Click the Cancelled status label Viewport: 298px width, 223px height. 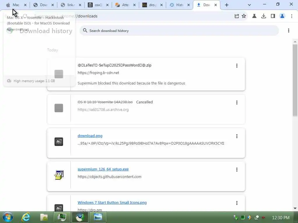tap(144, 102)
